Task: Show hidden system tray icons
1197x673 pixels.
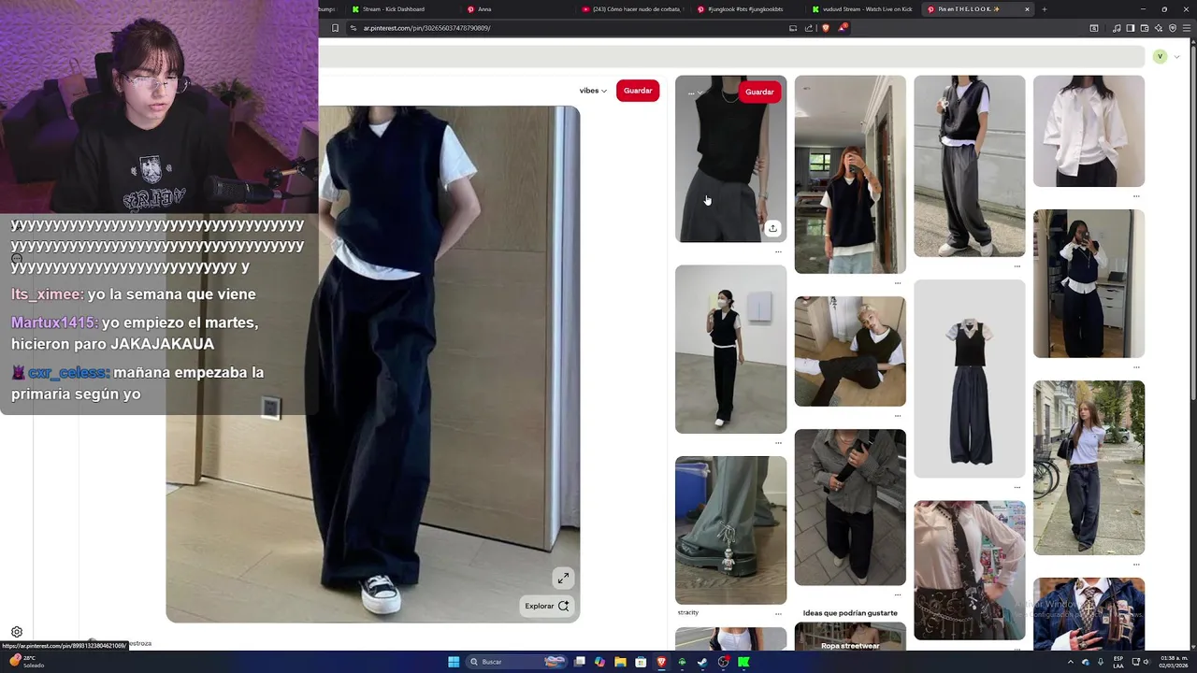Action: (x=1071, y=662)
